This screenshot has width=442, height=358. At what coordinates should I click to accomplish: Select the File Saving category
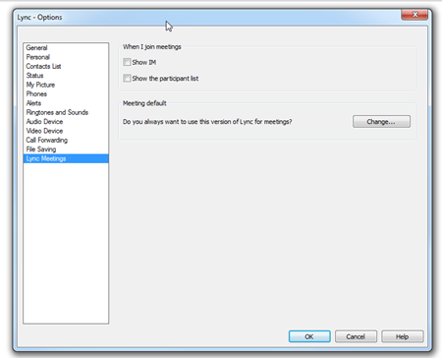66,149
